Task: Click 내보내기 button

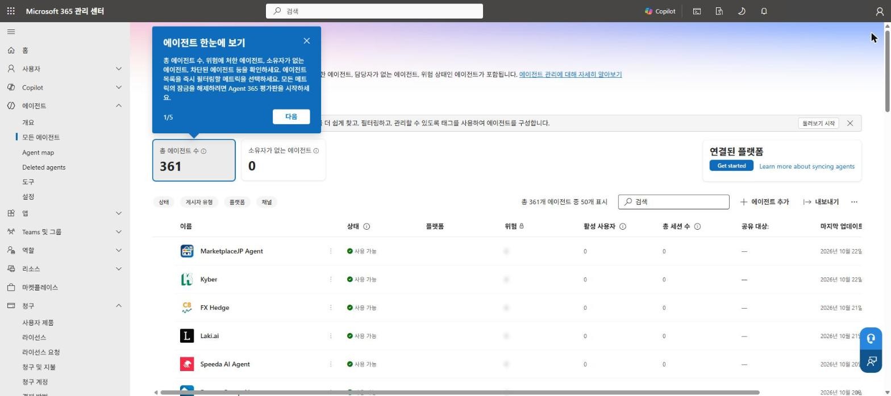Action: (821, 202)
